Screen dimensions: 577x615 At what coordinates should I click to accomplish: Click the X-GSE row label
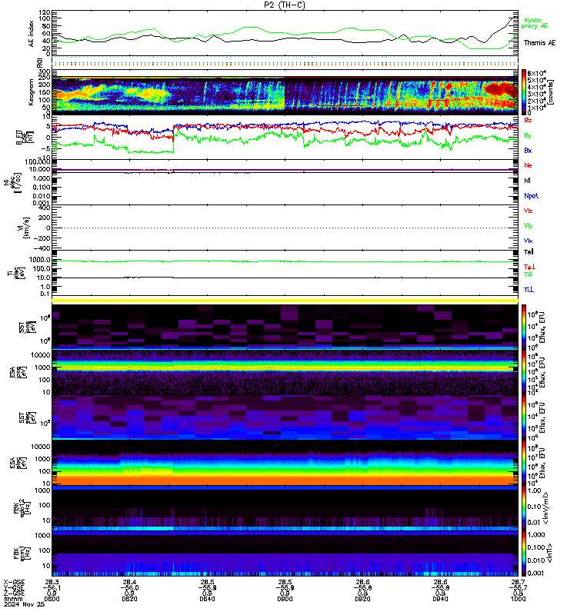[x=14, y=582]
